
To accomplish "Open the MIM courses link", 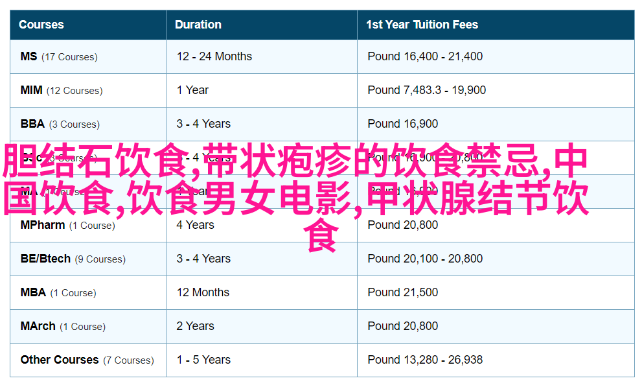I will [31, 90].
